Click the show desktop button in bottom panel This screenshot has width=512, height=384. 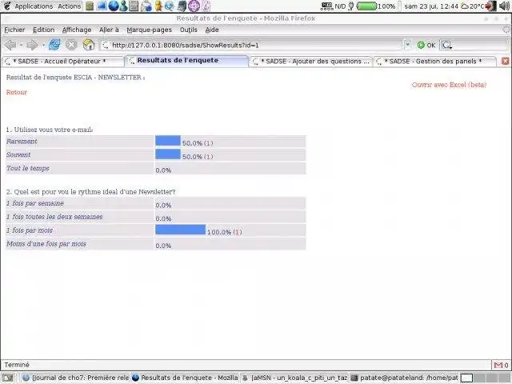pyautogui.click(x=7, y=378)
